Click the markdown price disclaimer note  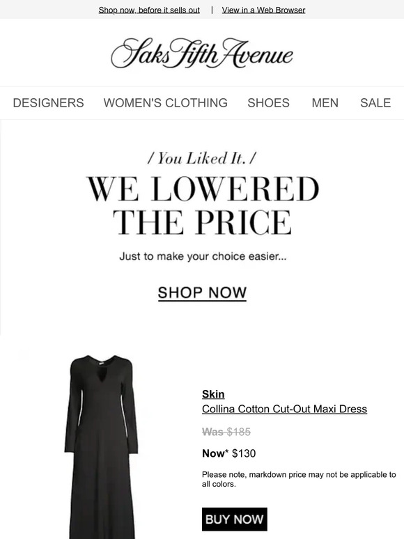coord(299,479)
